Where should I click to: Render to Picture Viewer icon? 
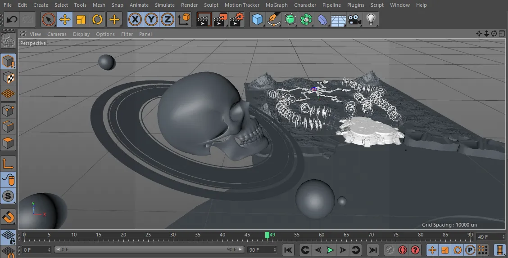click(221, 20)
